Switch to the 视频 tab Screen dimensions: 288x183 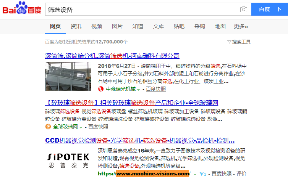coord(97,27)
